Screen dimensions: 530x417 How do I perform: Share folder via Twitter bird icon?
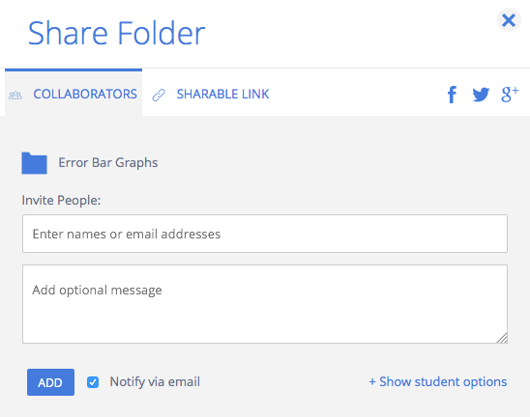click(481, 95)
